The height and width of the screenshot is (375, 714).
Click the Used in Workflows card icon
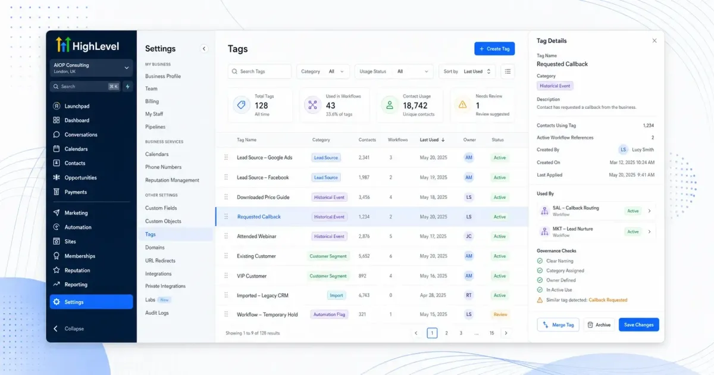(x=312, y=105)
